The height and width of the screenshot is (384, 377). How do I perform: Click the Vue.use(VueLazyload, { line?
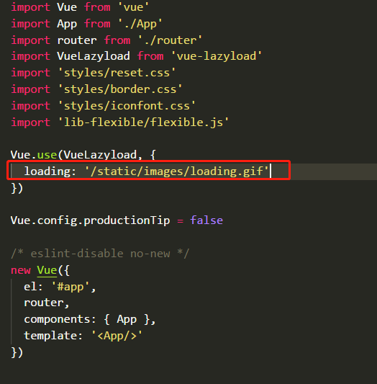tap(83, 155)
